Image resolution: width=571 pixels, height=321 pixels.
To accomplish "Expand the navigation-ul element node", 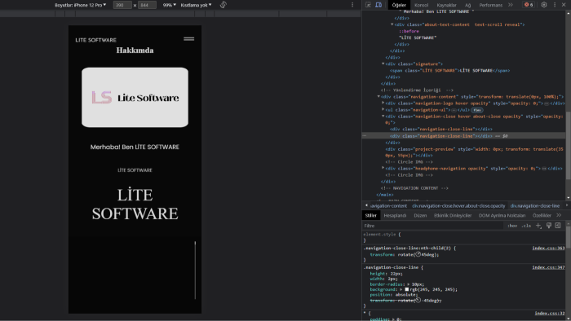I will tap(383, 109).
